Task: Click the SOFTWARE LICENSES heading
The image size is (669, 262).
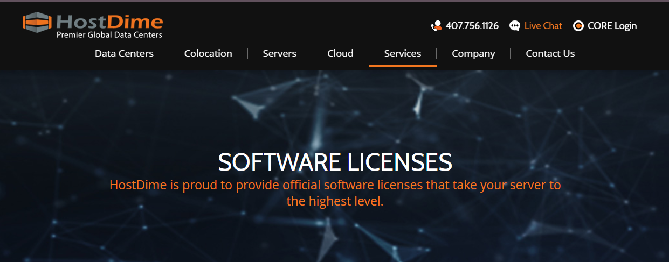Action: click(335, 162)
